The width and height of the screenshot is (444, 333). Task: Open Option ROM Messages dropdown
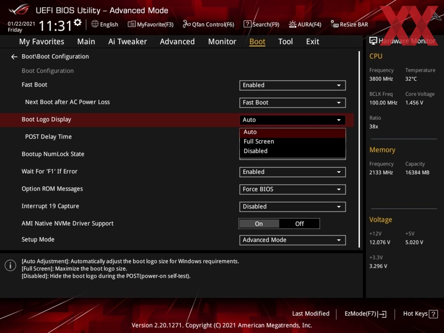tap(293, 189)
